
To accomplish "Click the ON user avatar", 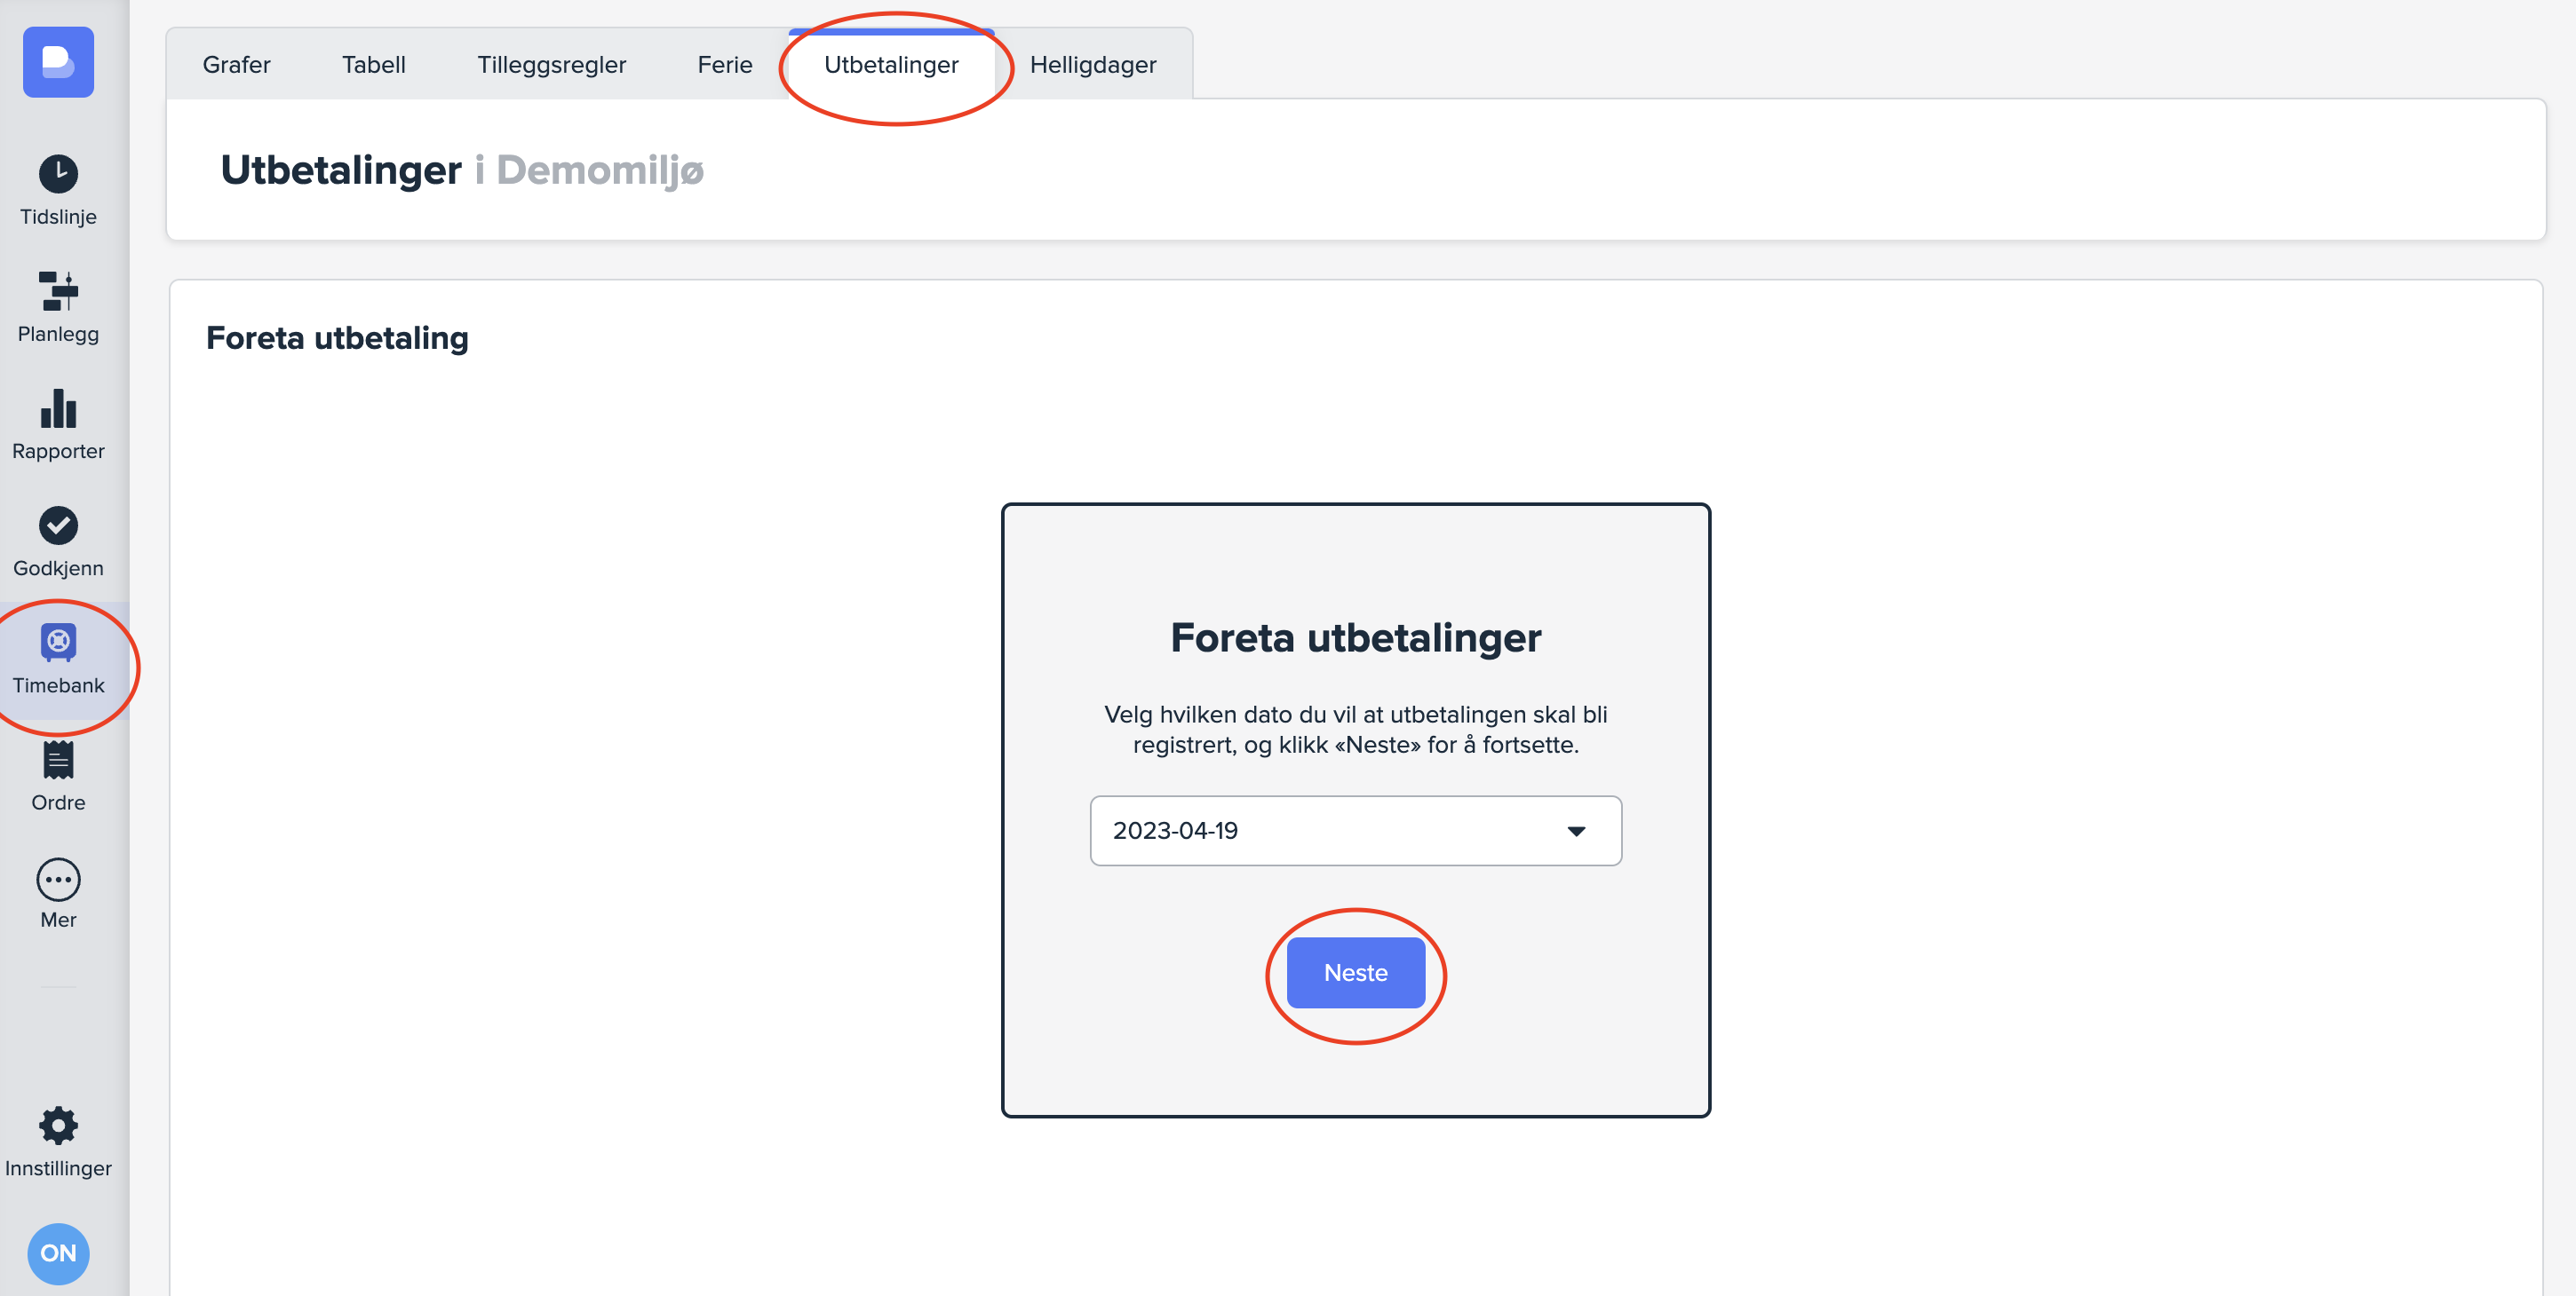I will [x=58, y=1253].
